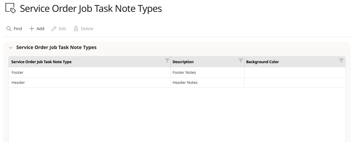354x142 pixels.
Task: Select the Footer row
Action: pyautogui.click(x=177, y=72)
